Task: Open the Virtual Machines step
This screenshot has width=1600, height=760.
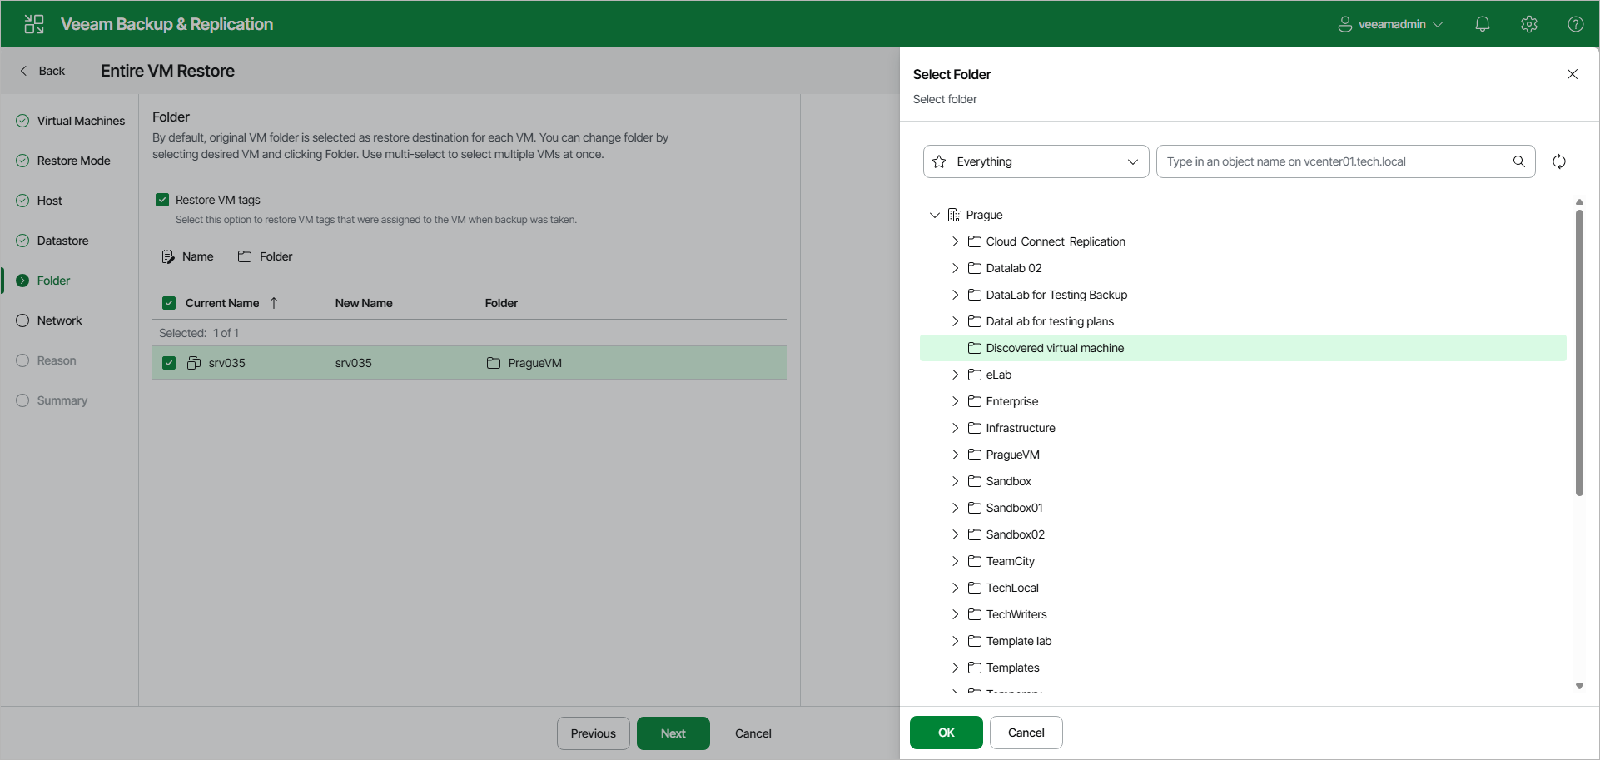Action: coord(79,120)
